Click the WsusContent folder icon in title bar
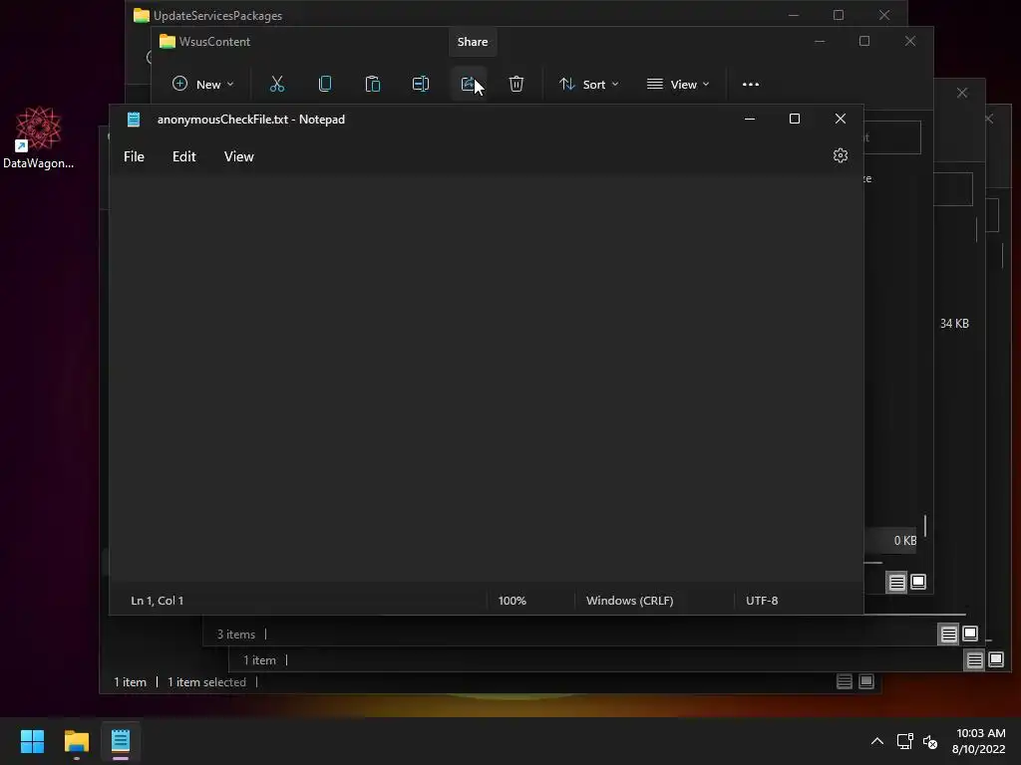 point(168,41)
